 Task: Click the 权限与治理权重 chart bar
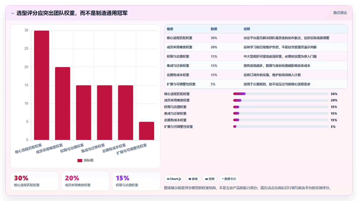pos(84,113)
